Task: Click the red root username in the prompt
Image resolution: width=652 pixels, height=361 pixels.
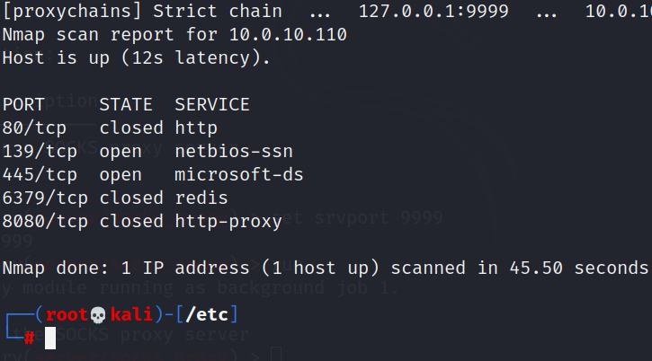Action: [x=67, y=314]
